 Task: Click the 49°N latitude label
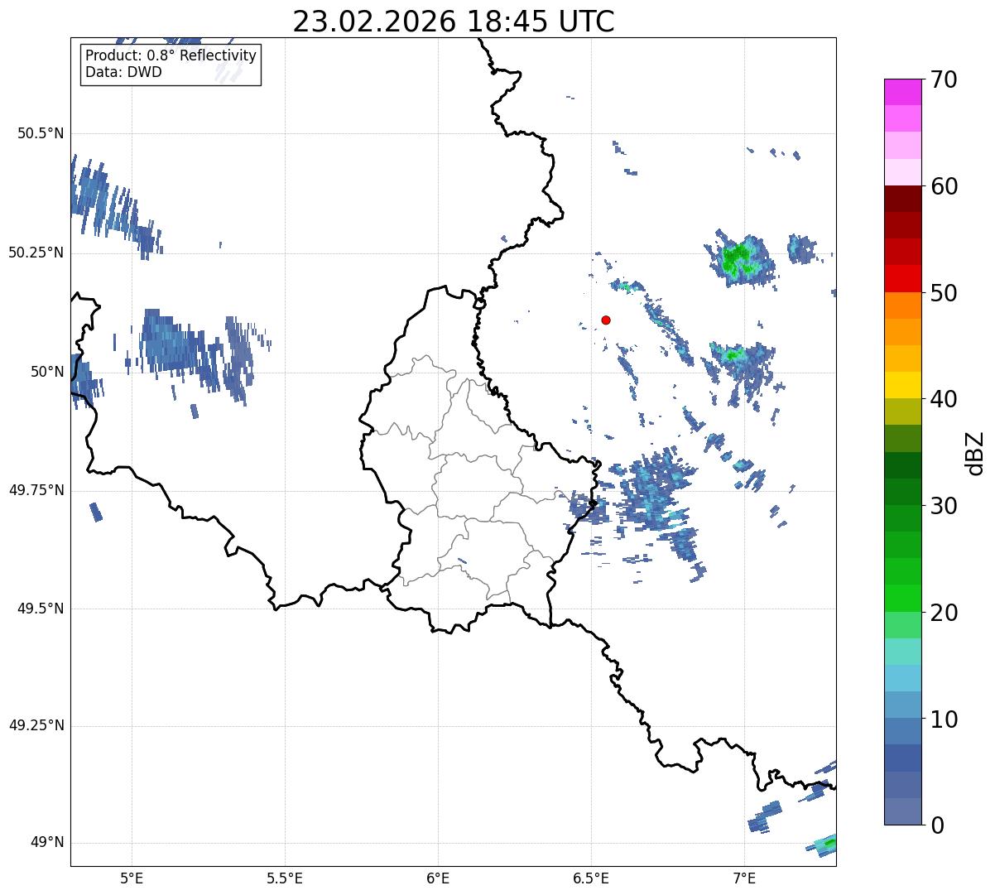click(47, 843)
